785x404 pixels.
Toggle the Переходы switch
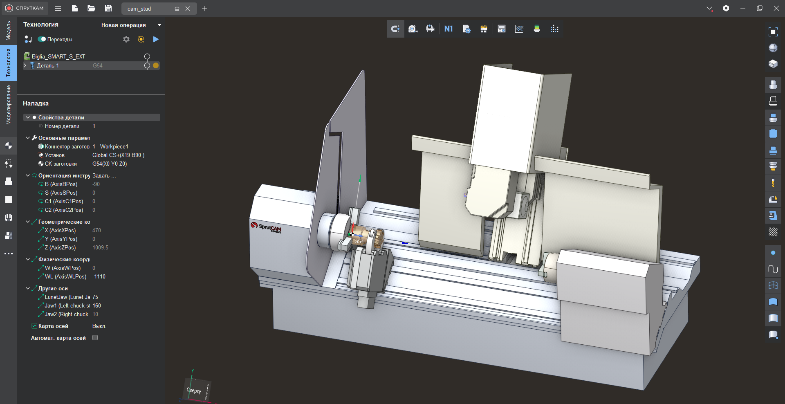pyautogui.click(x=42, y=39)
